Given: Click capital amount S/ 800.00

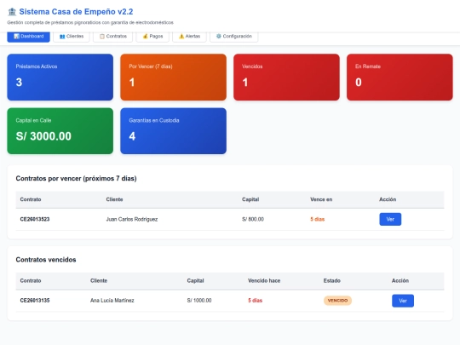Looking at the screenshot, I should tap(253, 219).
